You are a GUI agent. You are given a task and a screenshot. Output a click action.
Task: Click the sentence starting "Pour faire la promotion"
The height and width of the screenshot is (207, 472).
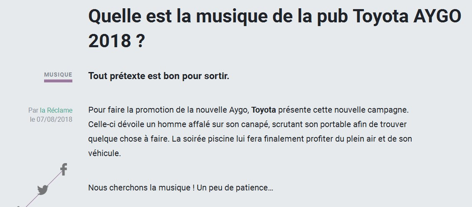[166, 110]
